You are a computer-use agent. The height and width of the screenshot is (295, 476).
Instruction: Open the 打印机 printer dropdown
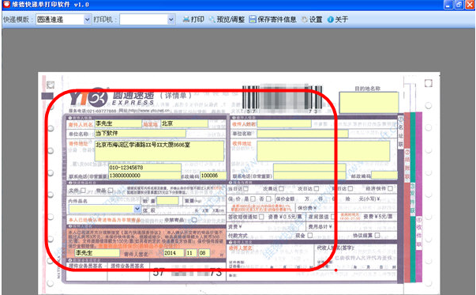pyautogui.click(x=171, y=20)
